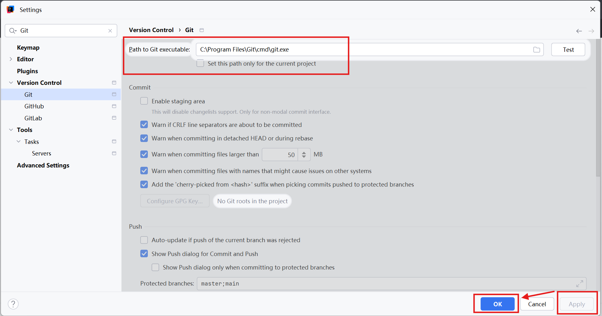The image size is (602, 316).
Task: Click Protected branches master;main field
Action: click(391, 284)
